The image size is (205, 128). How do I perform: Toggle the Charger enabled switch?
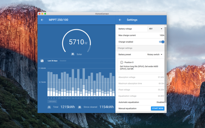pyautogui.click(x=162, y=42)
